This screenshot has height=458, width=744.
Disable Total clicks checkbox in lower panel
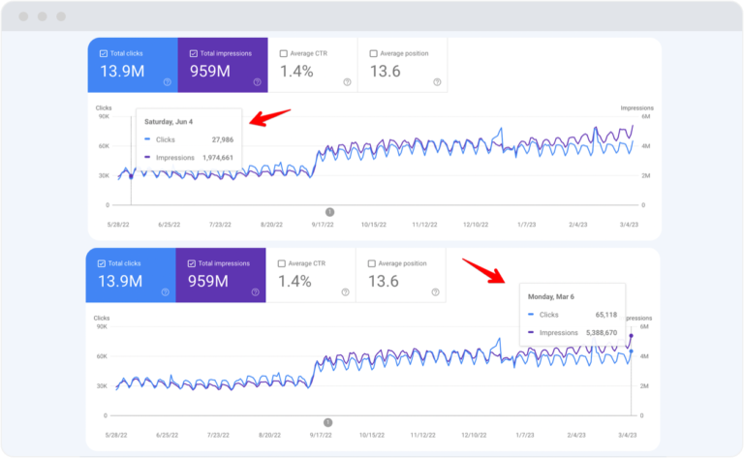pyautogui.click(x=103, y=263)
